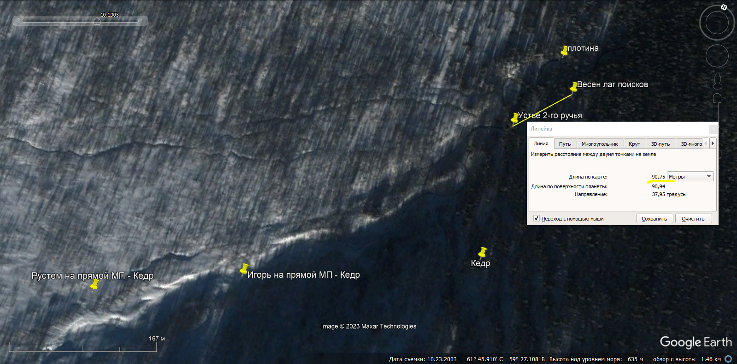737x364 pixels.
Task: Click the compass North 'N' indicator
Action: pos(724,7)
